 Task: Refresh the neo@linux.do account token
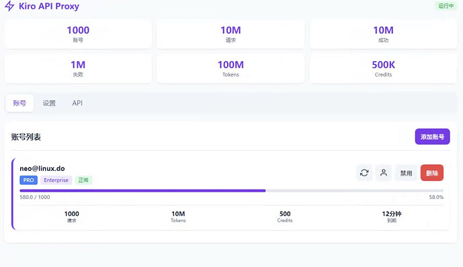tap(364, 173)
